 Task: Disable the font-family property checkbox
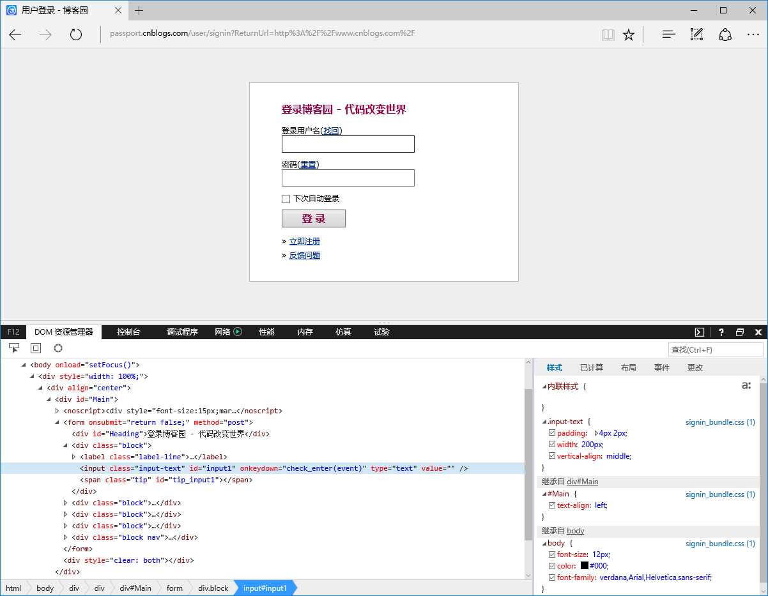pos(552,577)
